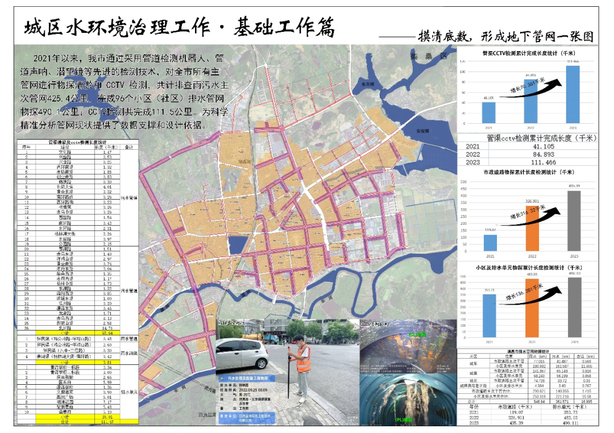Click the '雨水 (km)' column header
614x433 pixels.
tap(540, 356)
